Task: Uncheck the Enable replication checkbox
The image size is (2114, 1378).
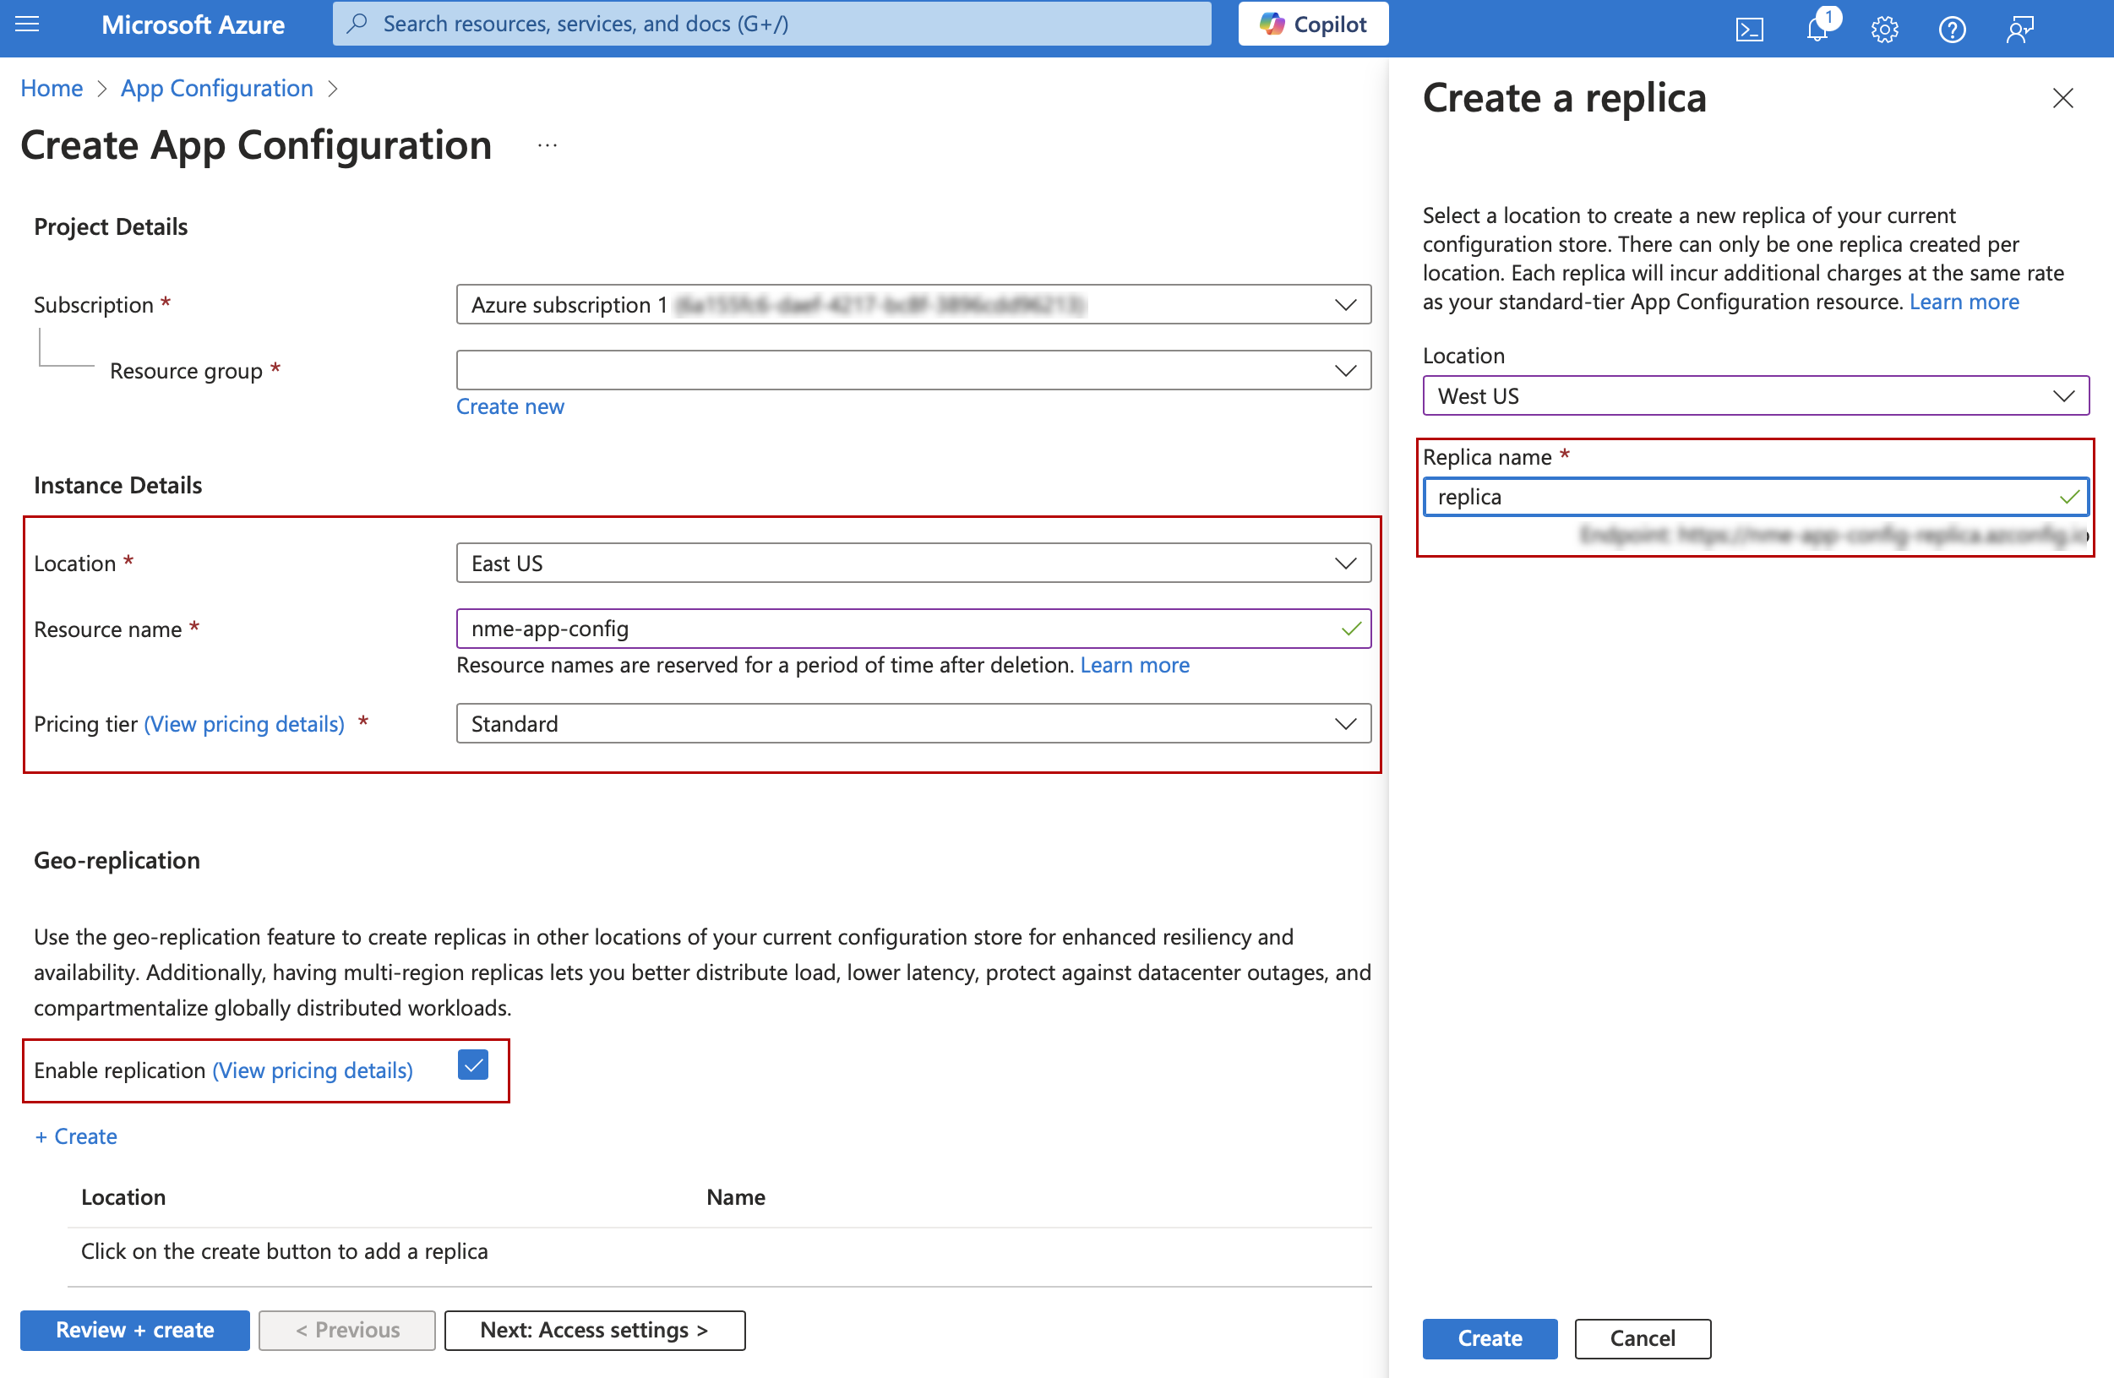Action: coord(473,1065)
